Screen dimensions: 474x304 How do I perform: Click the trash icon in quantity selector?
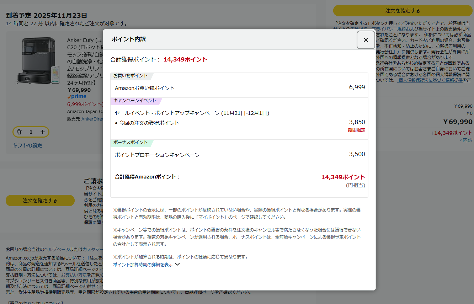pos(20,132)
